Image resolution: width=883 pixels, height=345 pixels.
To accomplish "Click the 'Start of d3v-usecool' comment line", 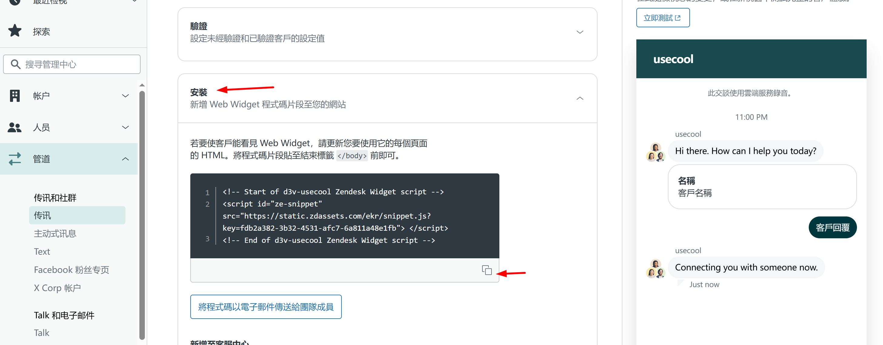I will (333, 192).
